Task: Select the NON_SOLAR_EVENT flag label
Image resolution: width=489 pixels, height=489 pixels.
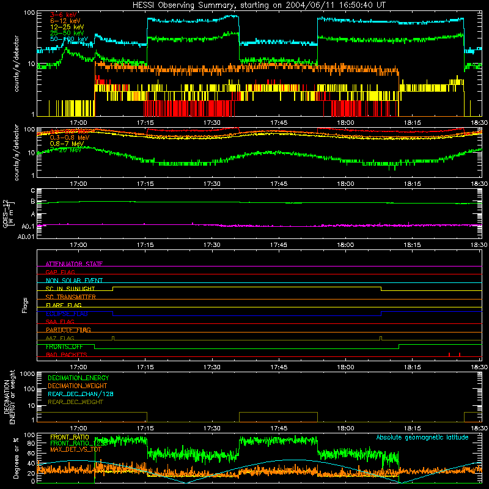Action: coord(74,281)
